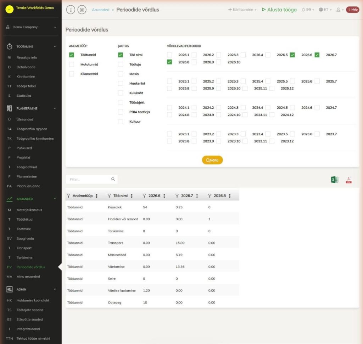
Task: Open notifications bell showing 99
Action: click(308, 10)
